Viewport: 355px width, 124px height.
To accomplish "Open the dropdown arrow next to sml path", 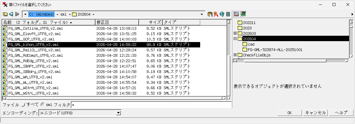I will pyautogui.click(x=70, y=14).
